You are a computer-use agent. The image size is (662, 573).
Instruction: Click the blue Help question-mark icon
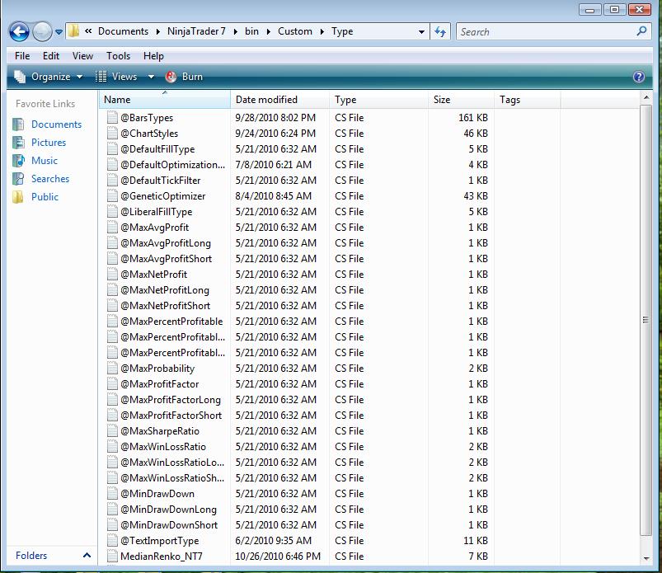(639, 77)
